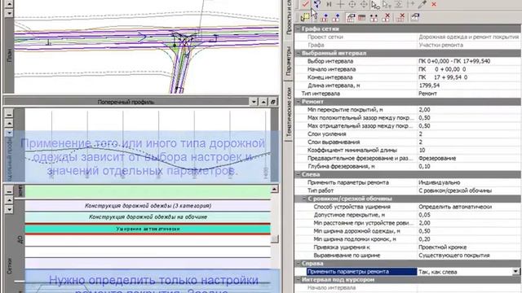Image resolution: width=522 pixels, height=293 pixels.
Task: Click the Тип интервала value Ремонт
Action: point(469,94)
